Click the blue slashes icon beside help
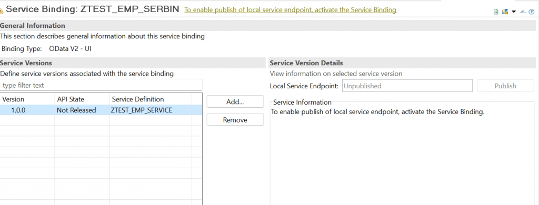 [x=523, y=12]
